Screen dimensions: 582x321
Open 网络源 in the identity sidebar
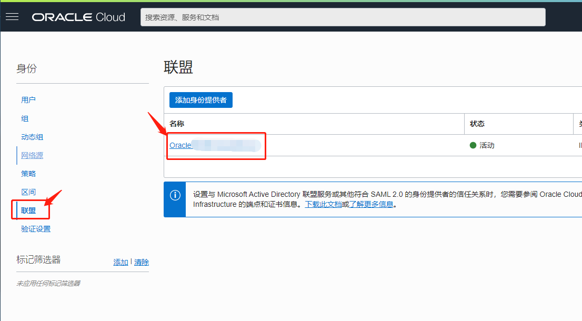click(x=32, y=155)
